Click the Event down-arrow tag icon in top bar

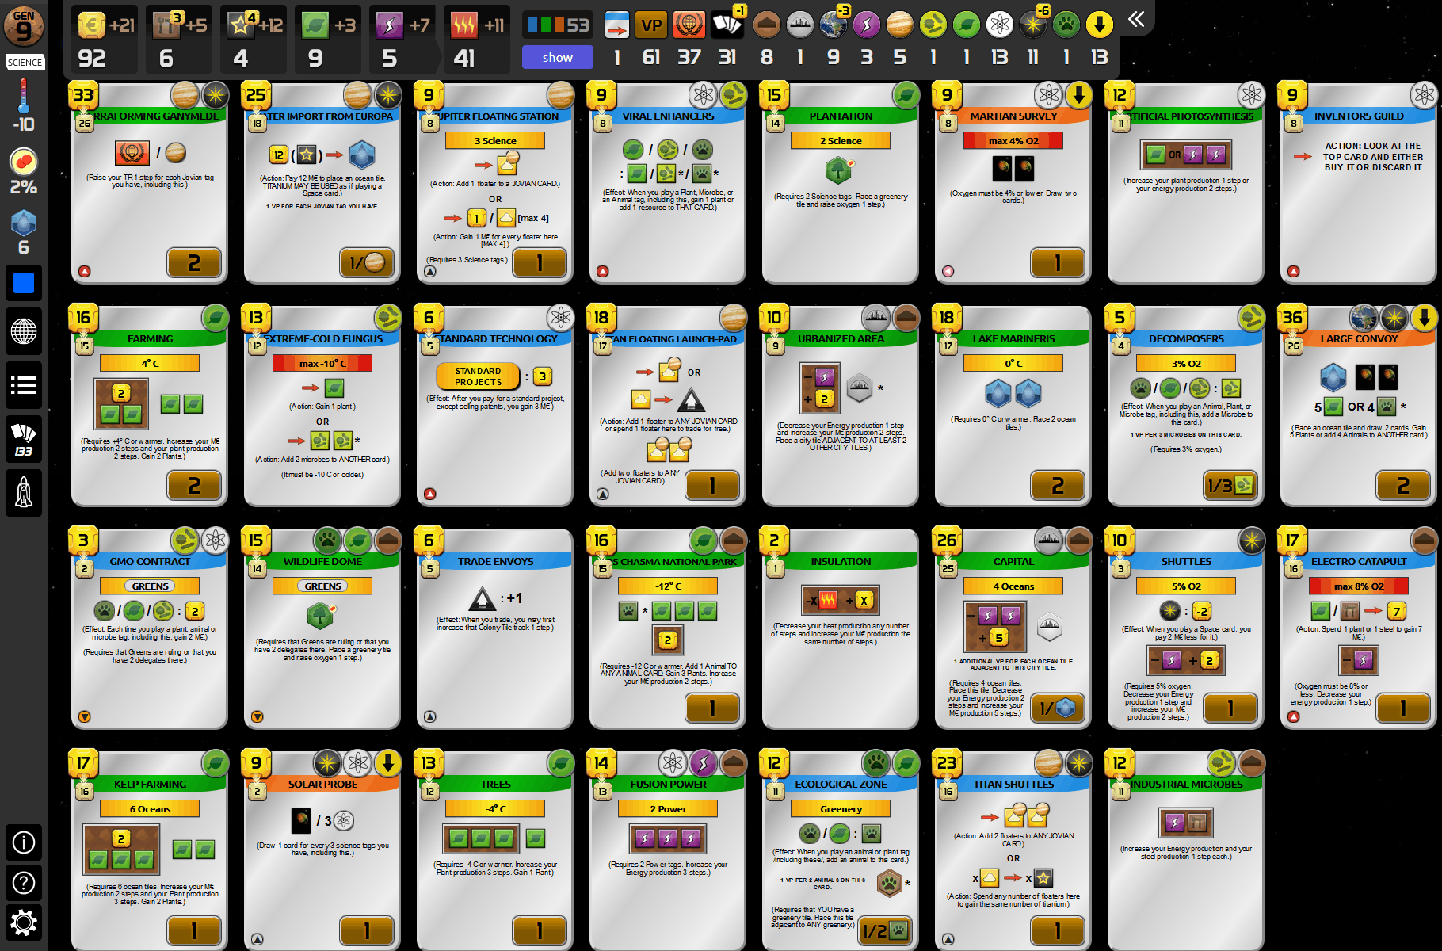point(1100,25)
